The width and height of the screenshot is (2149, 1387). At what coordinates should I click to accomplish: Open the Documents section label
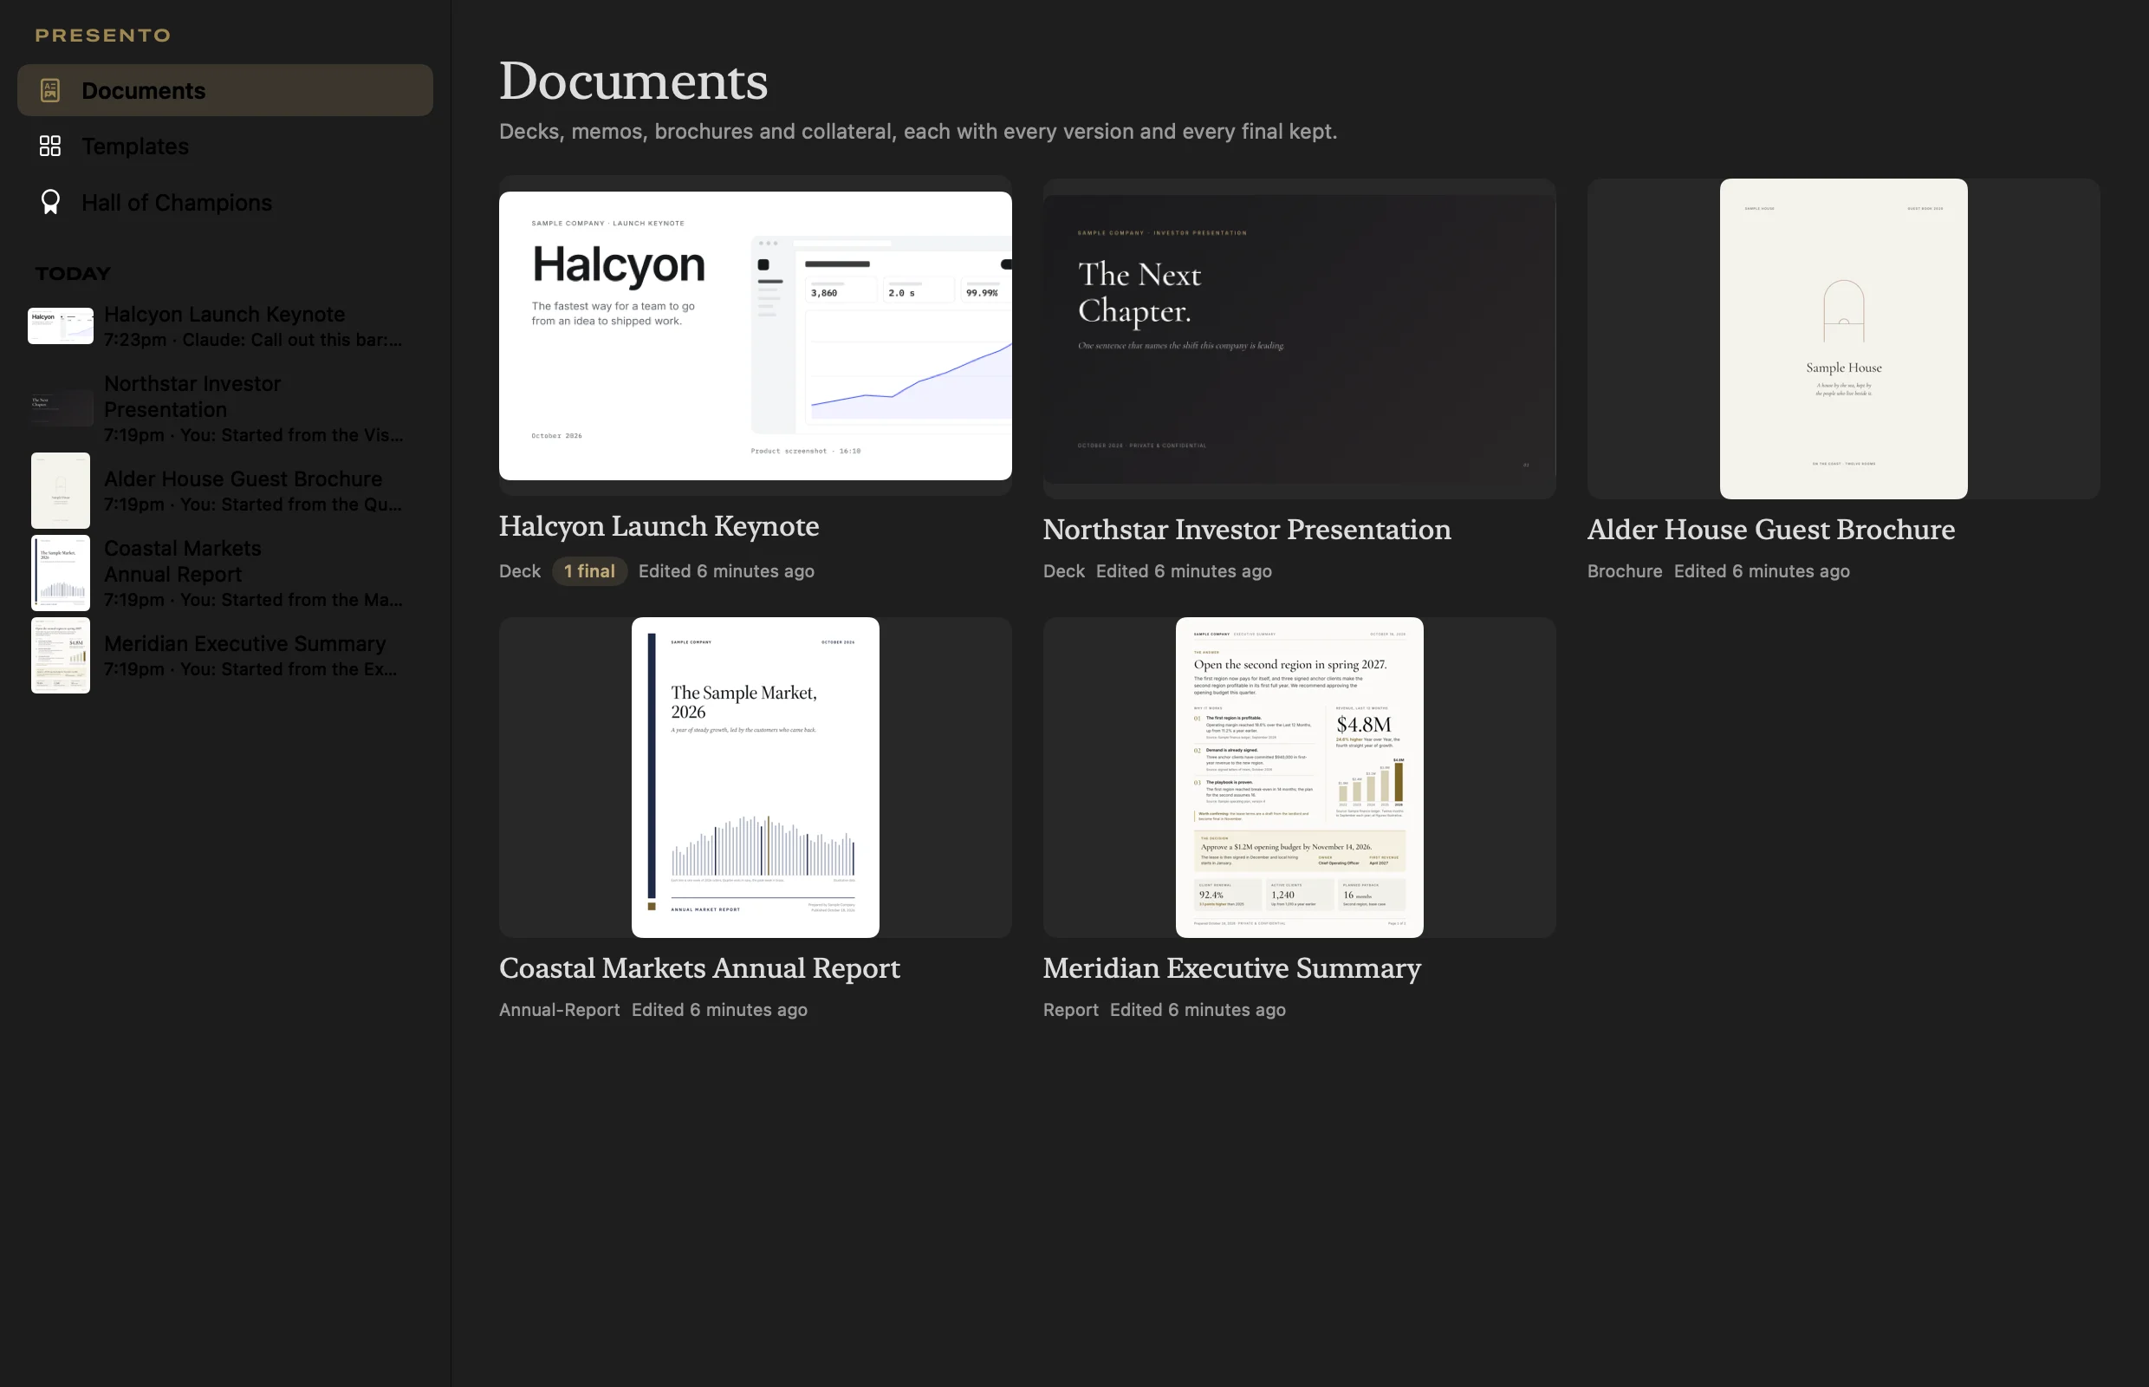pos(143,90)
